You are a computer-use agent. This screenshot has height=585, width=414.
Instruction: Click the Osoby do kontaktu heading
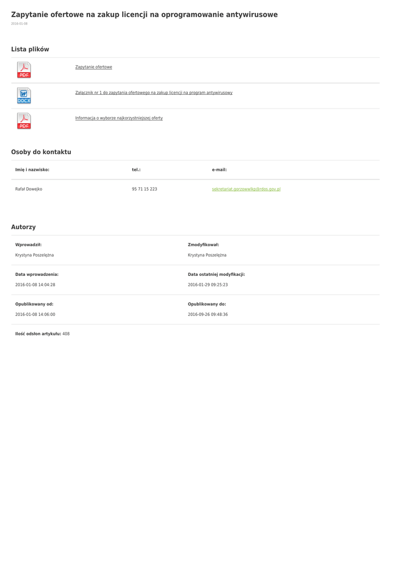pyautogui.click(x=41, y=152)
